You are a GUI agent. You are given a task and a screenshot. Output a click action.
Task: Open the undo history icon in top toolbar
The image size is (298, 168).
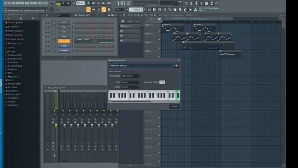pyautogui.click(x=186, y=3)
